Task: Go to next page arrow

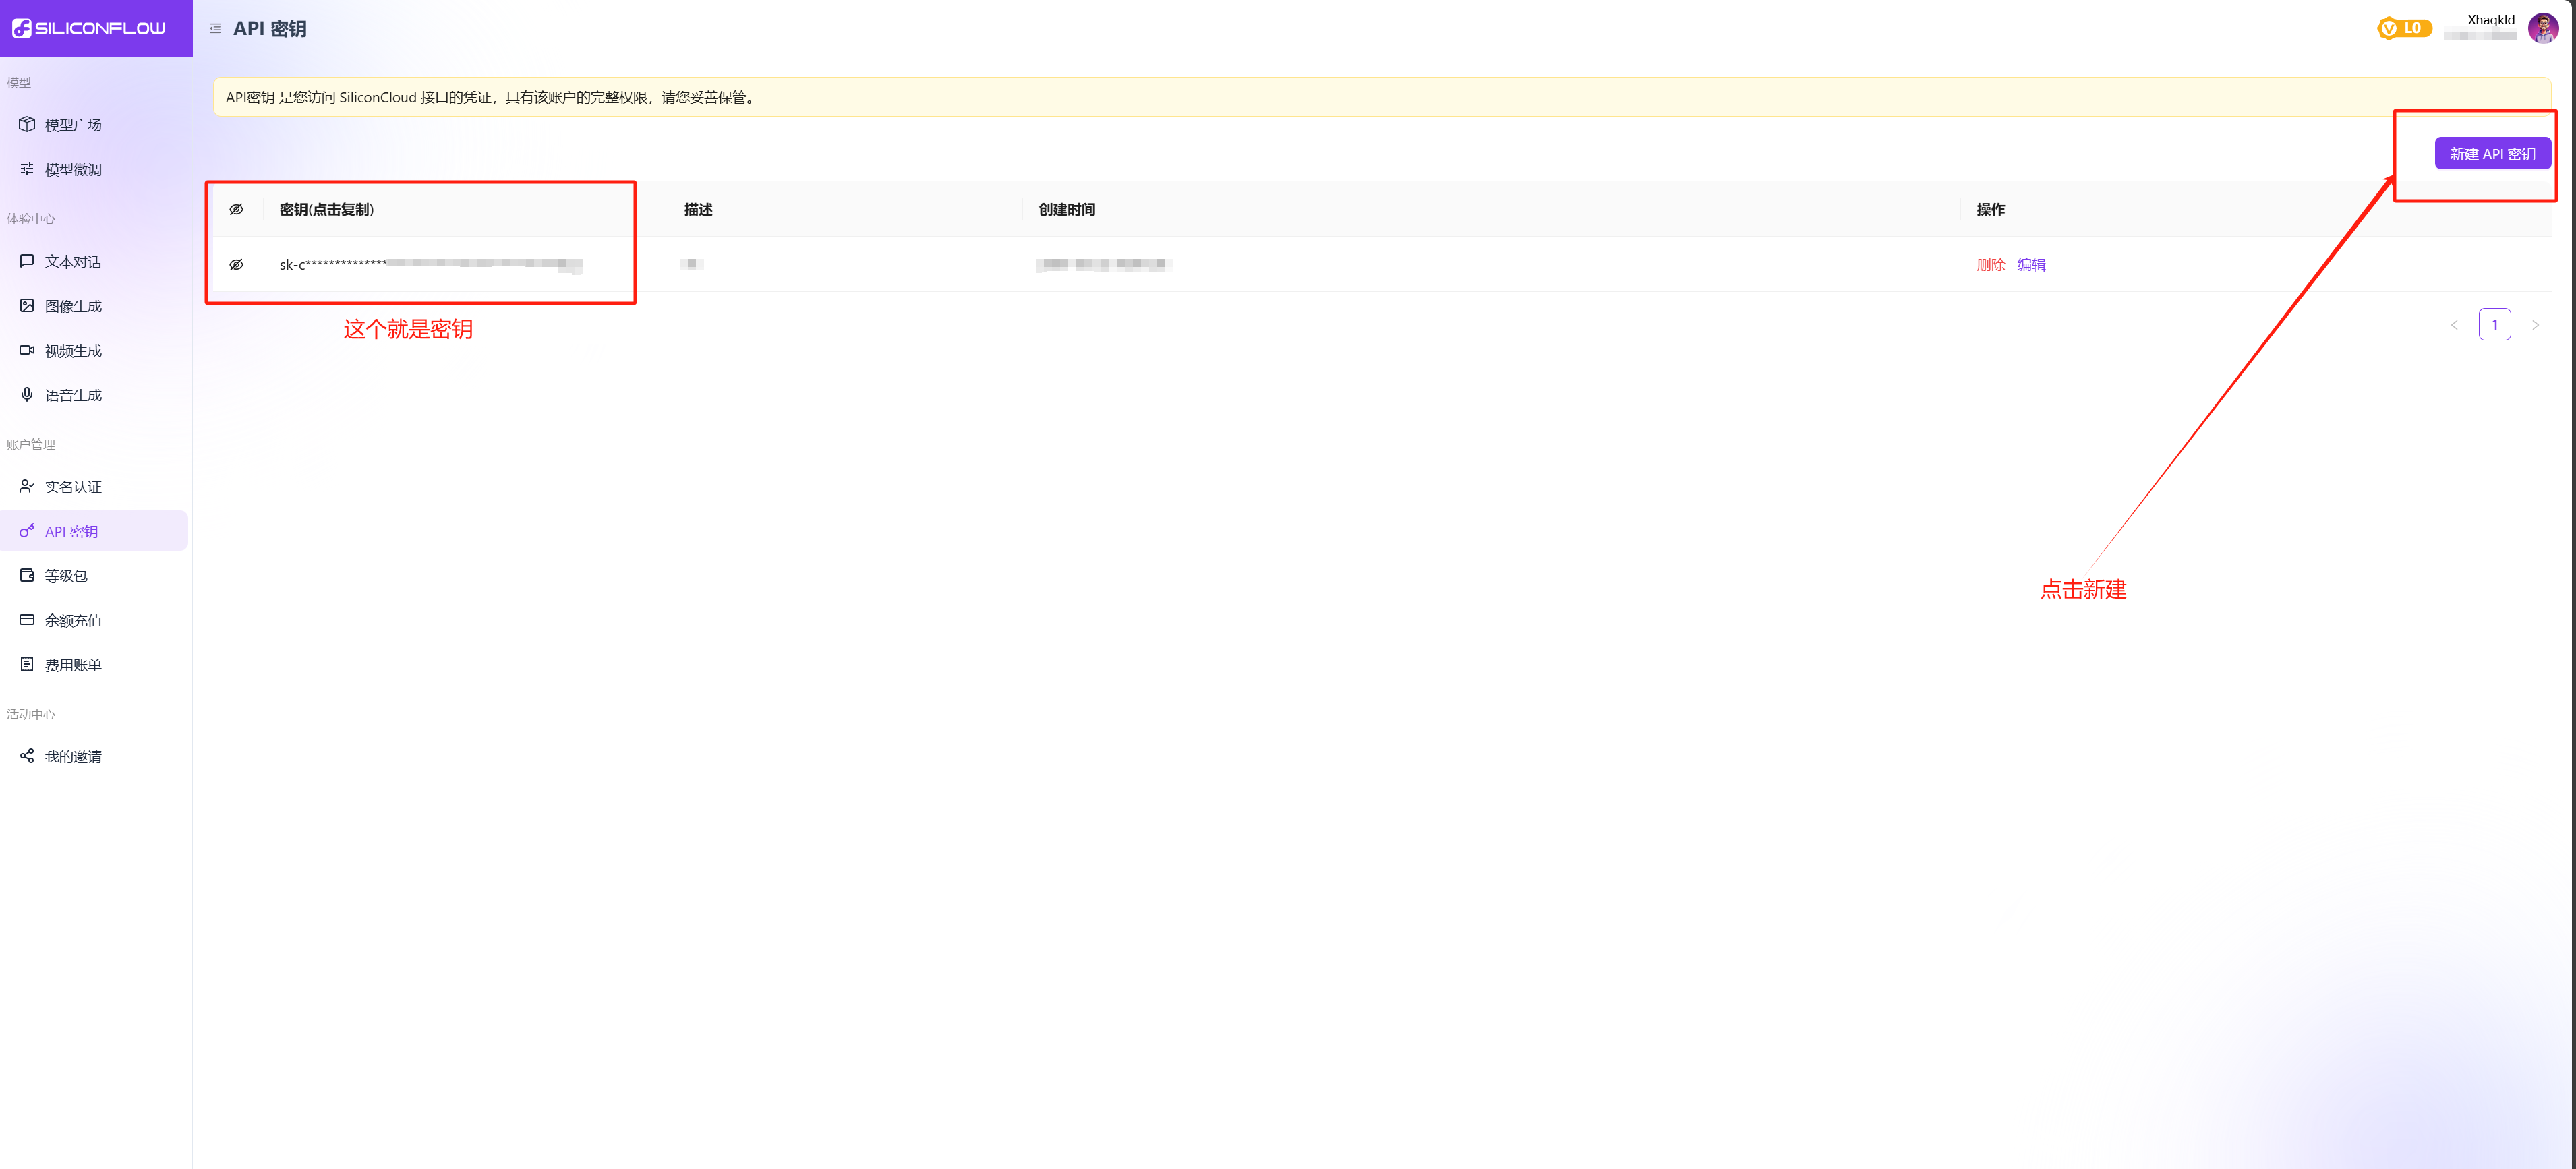Action: pos(2535,324)
